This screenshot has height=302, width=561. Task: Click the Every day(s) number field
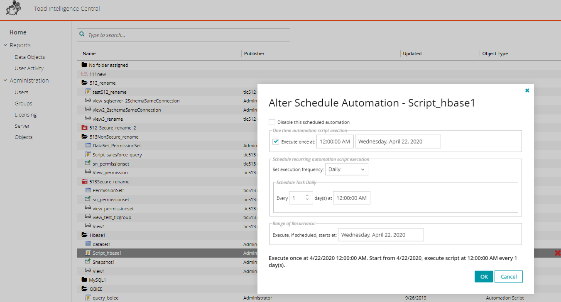[x=300, y=198]
